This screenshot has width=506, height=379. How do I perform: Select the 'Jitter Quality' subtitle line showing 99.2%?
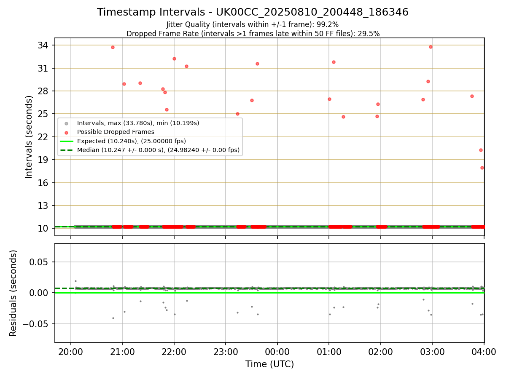pyautogui.click(x=253, y=24)
